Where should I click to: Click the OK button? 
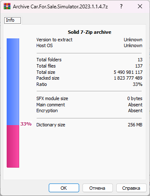click(64, 188)
